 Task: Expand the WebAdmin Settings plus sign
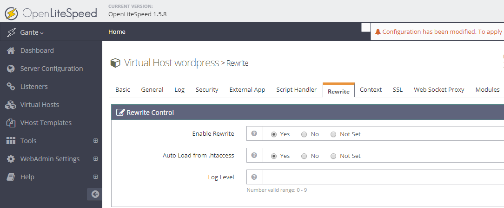coord(95,158)
